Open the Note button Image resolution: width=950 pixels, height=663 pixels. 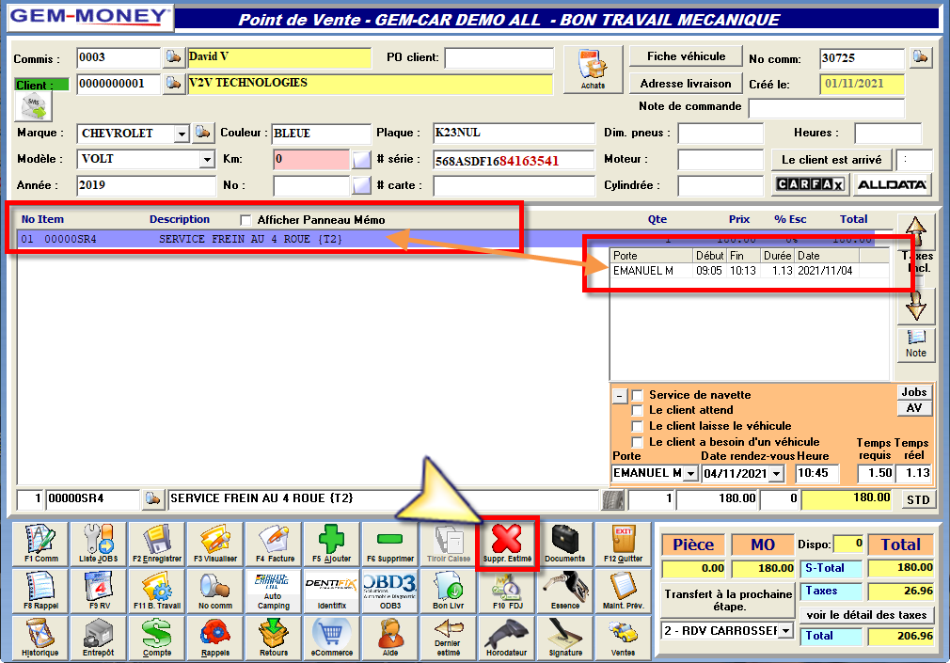915,344
